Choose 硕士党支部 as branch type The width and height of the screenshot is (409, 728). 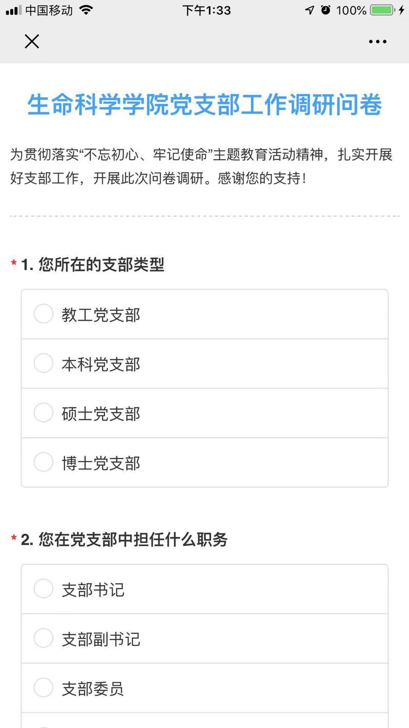[x=44, y=413]
